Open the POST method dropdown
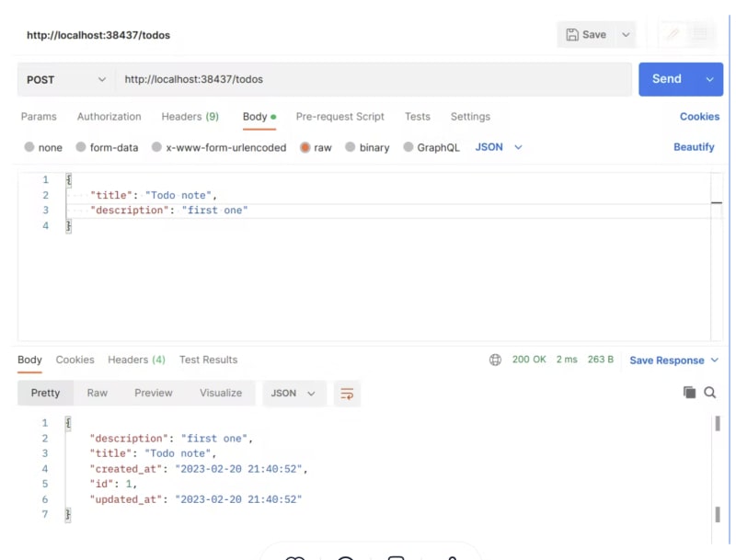The image size is (736, 560). click(65, 80)
